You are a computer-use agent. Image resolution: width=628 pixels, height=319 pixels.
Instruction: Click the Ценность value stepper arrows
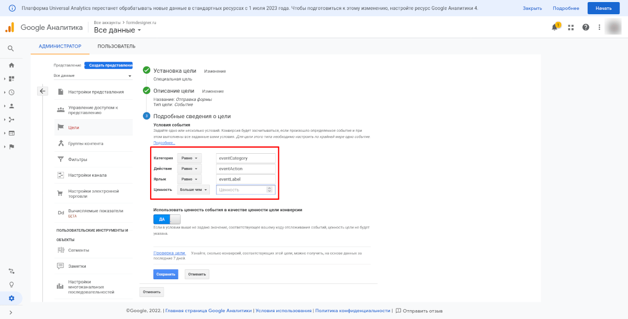click(x=270, y=190)
